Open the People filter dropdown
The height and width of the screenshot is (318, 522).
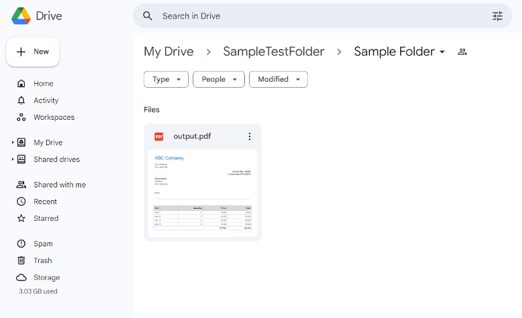(x=219, y=79)
